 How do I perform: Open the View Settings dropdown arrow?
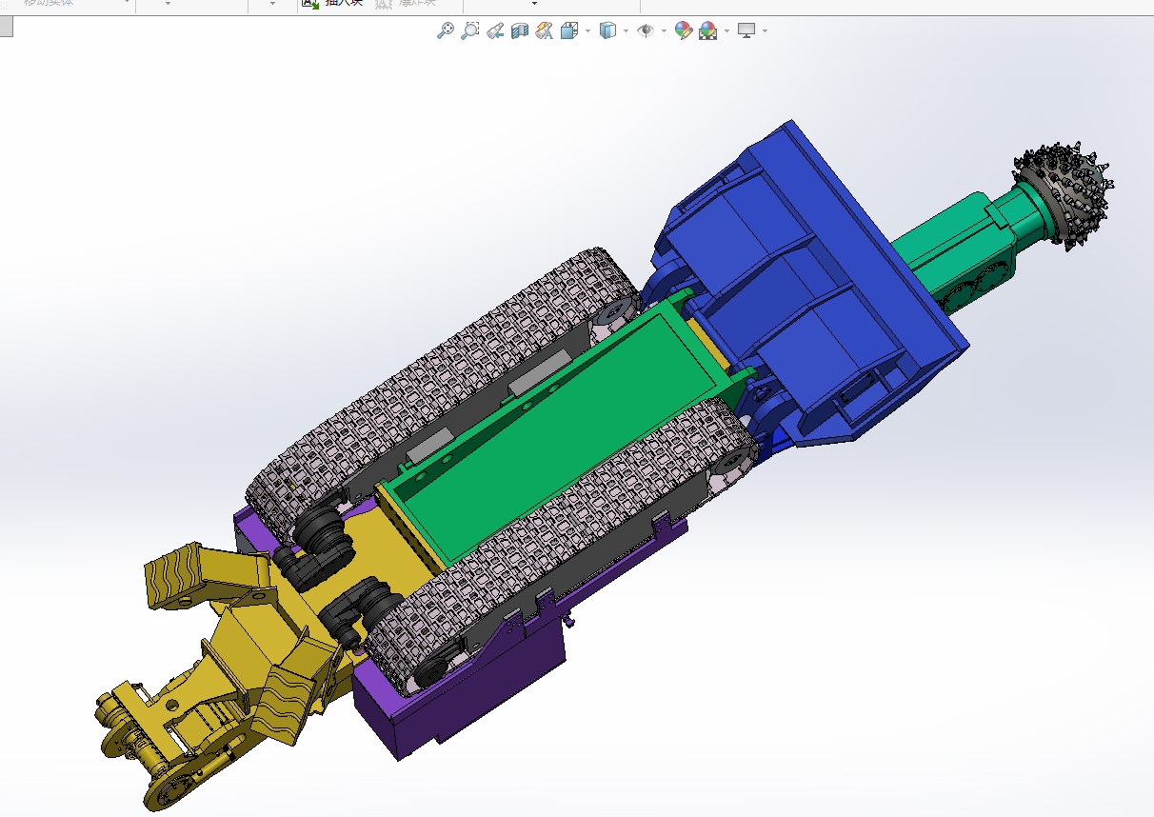765,30
